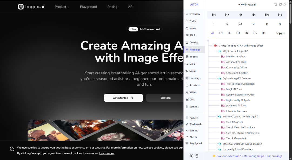Follow the Learn more cookie link

pos(107,153)
